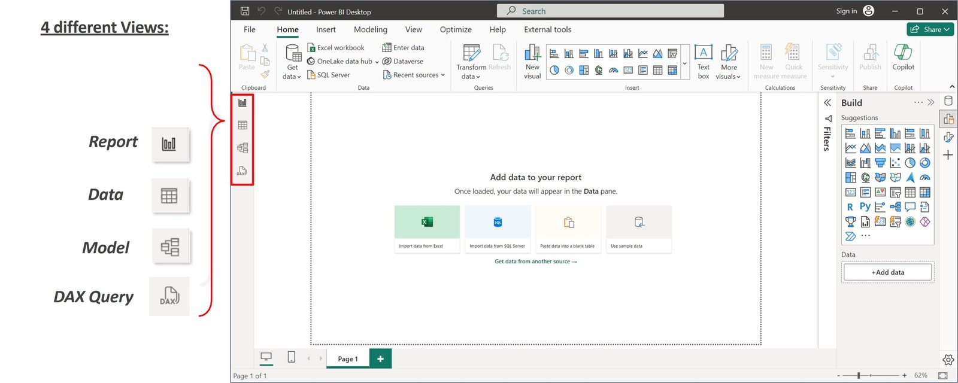Switch to the Optimize ribbon tab
Viewport: 958px width, 383px height.
[x=456, y=29]
